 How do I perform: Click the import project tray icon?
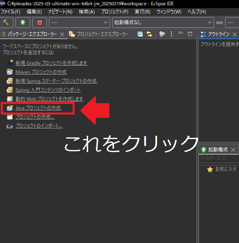[10, 126]
